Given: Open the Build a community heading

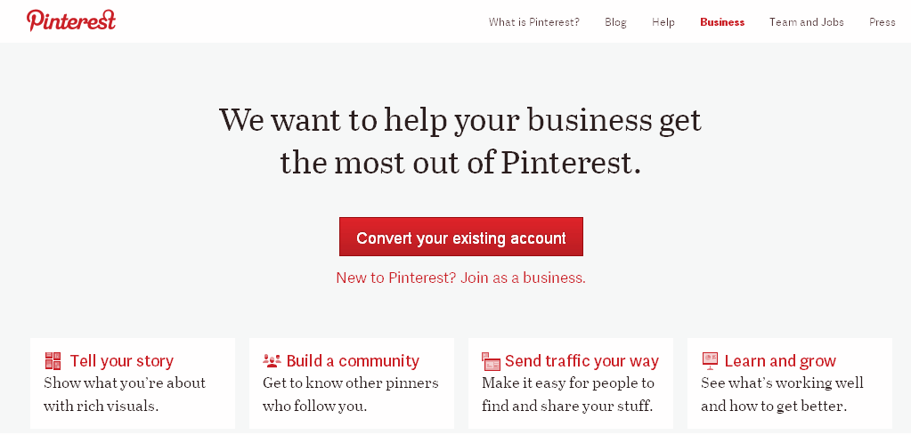Looking at the screenshot, I should (x=353, y=361).
